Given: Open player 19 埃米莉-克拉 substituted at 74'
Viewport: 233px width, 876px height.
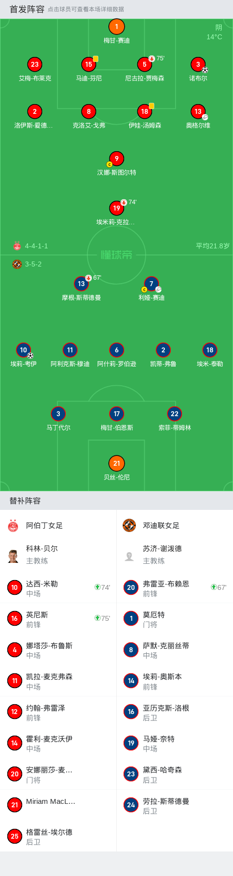Looking at the screenshot, I should [117, 208].
